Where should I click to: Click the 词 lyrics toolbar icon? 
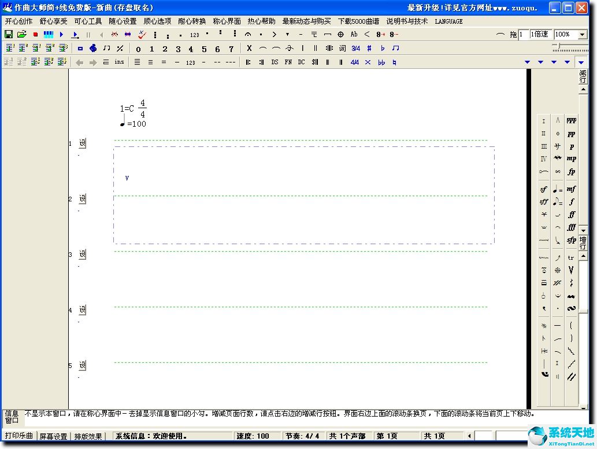(342, 48)
